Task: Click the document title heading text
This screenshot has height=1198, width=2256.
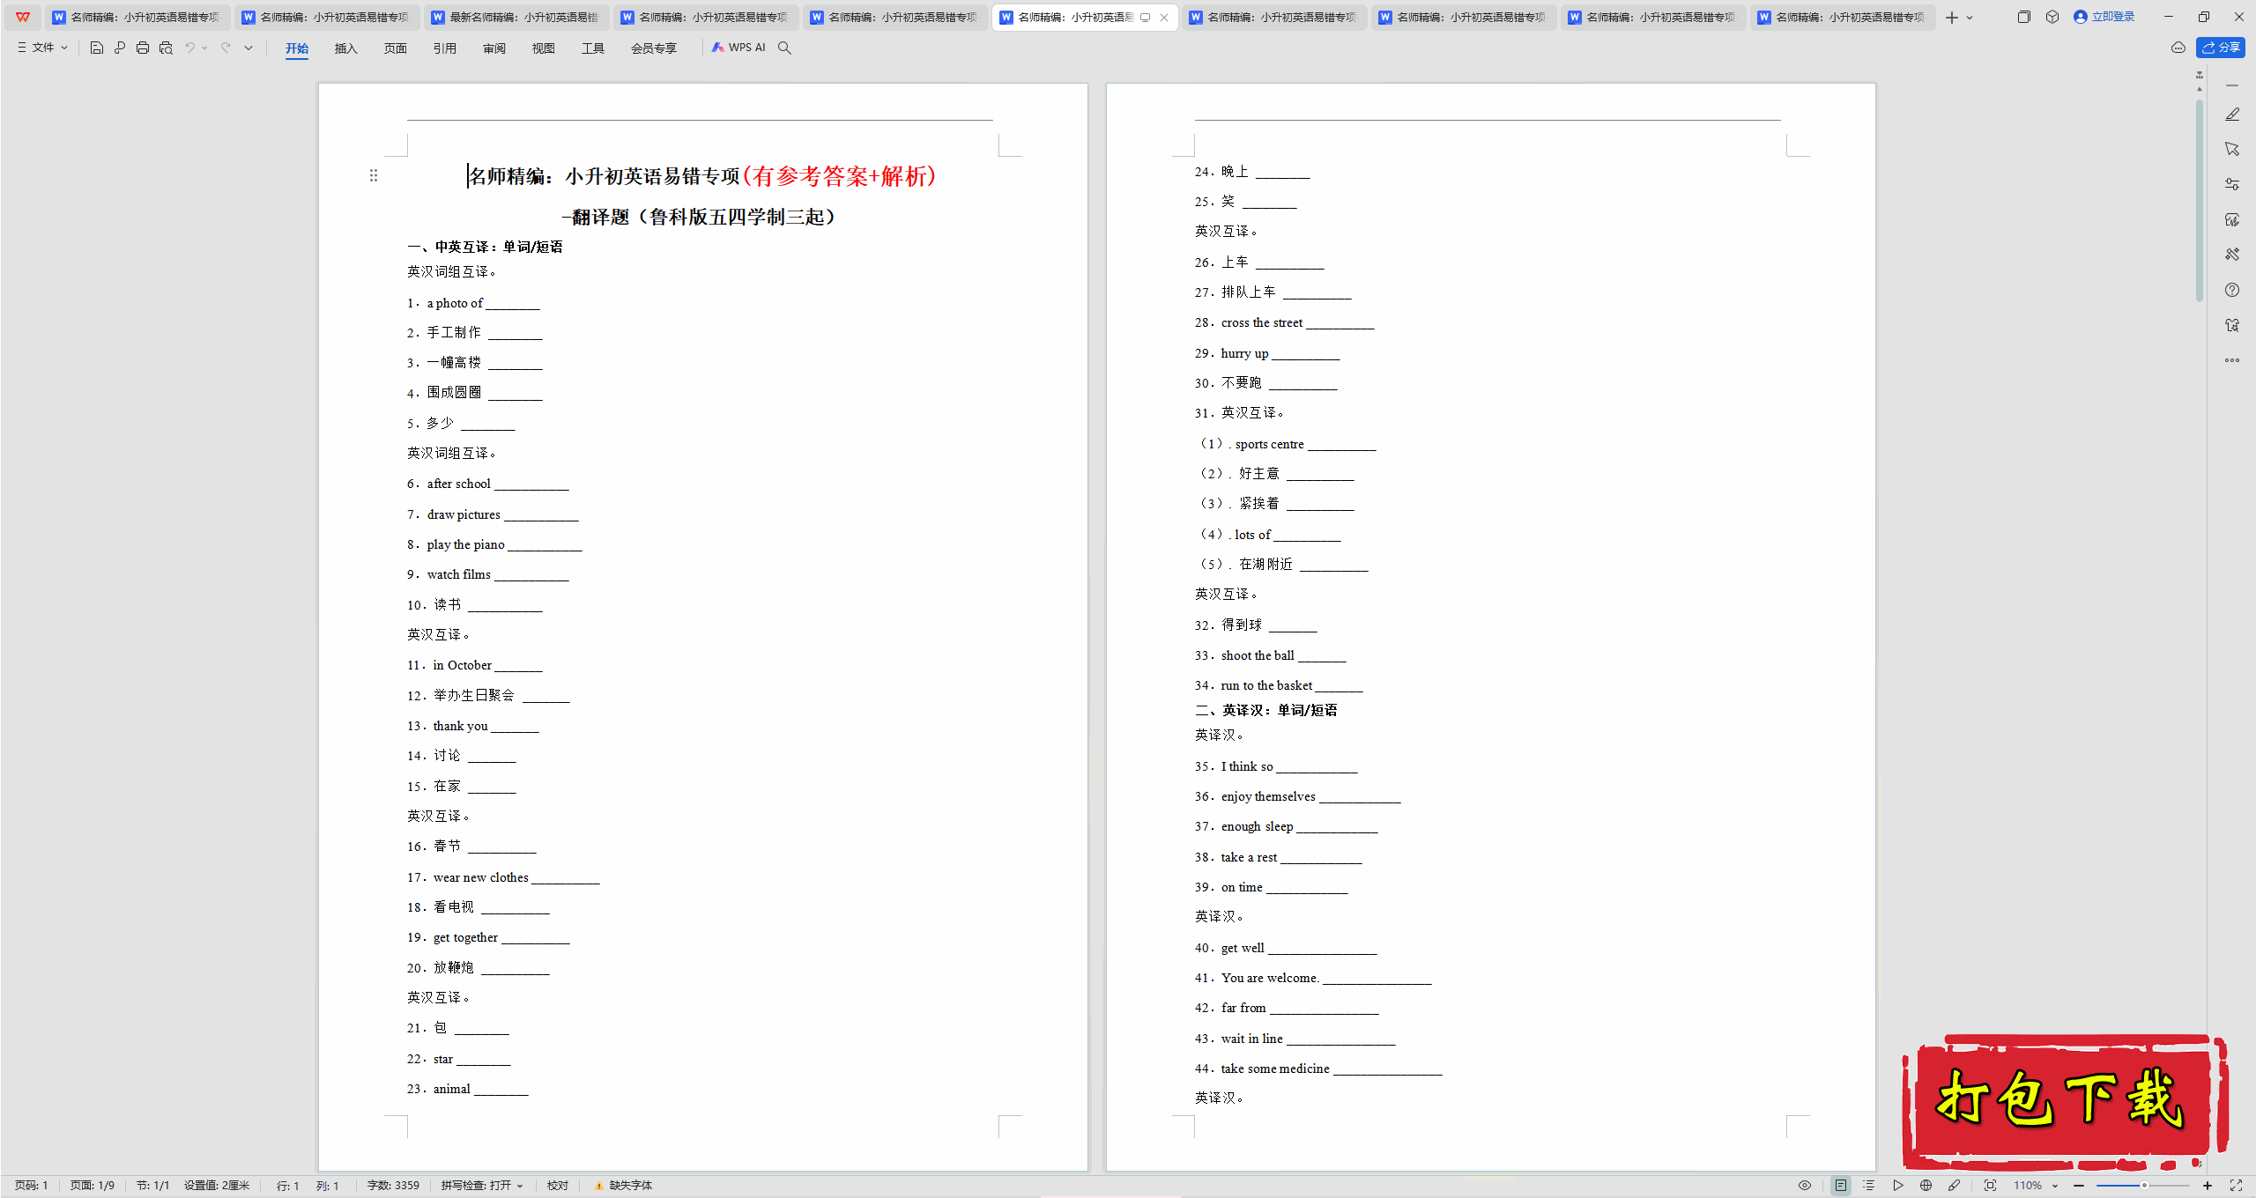Action: click(702, 175)
